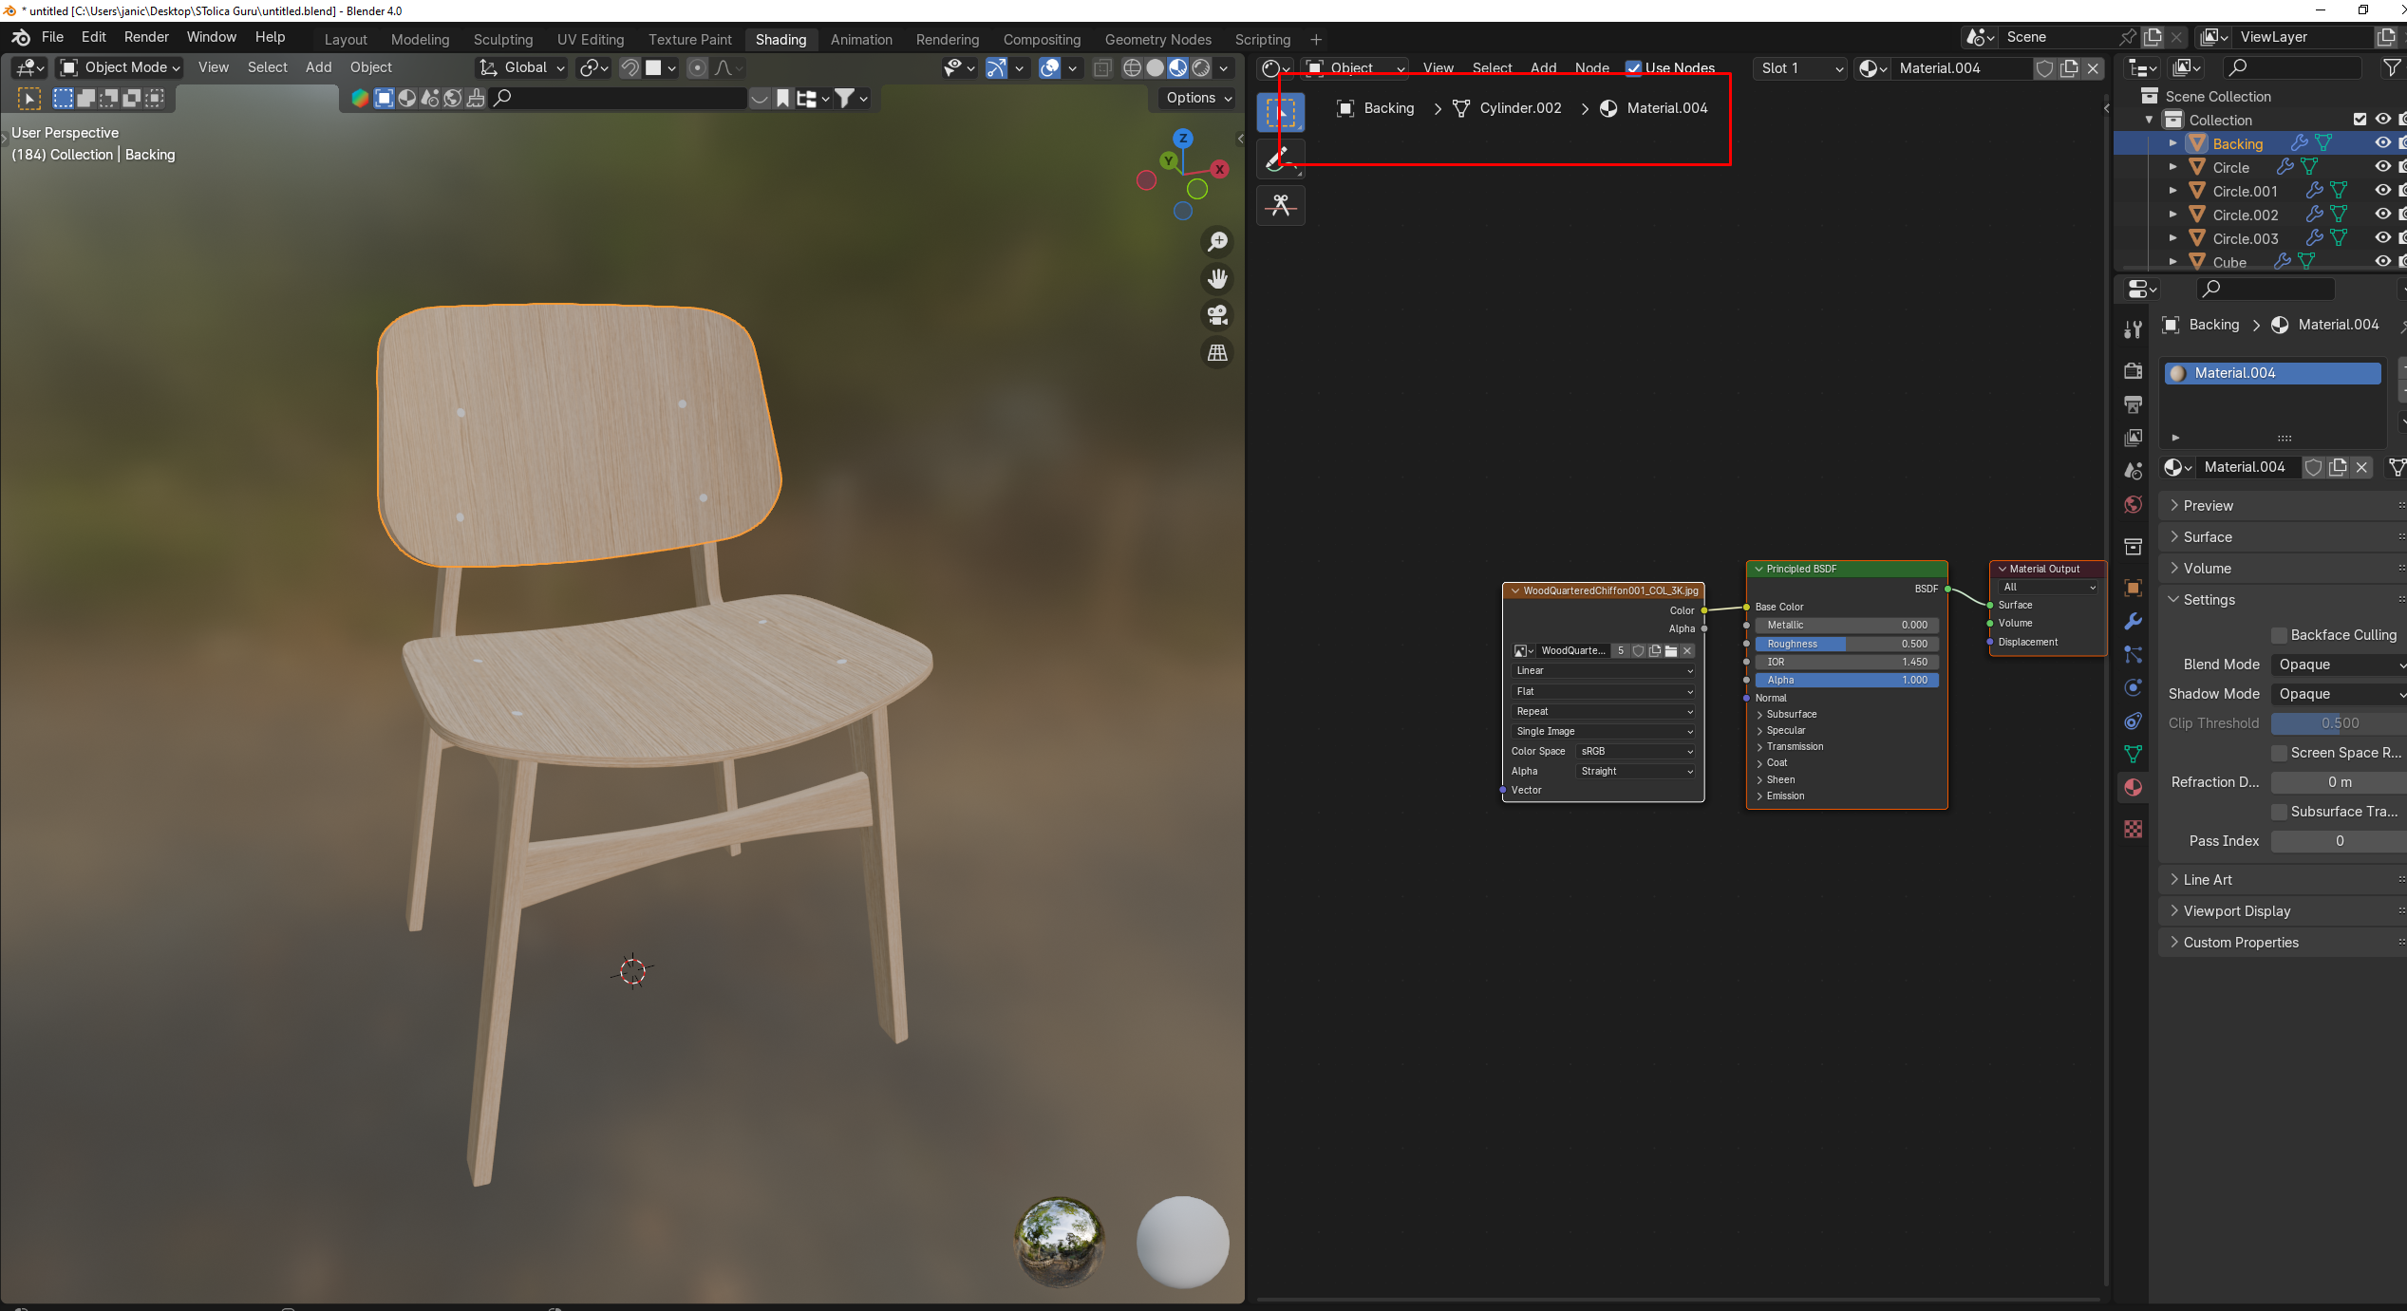
Task: Toggle the Use Nodes checkbox
Action: (1633, 68)
